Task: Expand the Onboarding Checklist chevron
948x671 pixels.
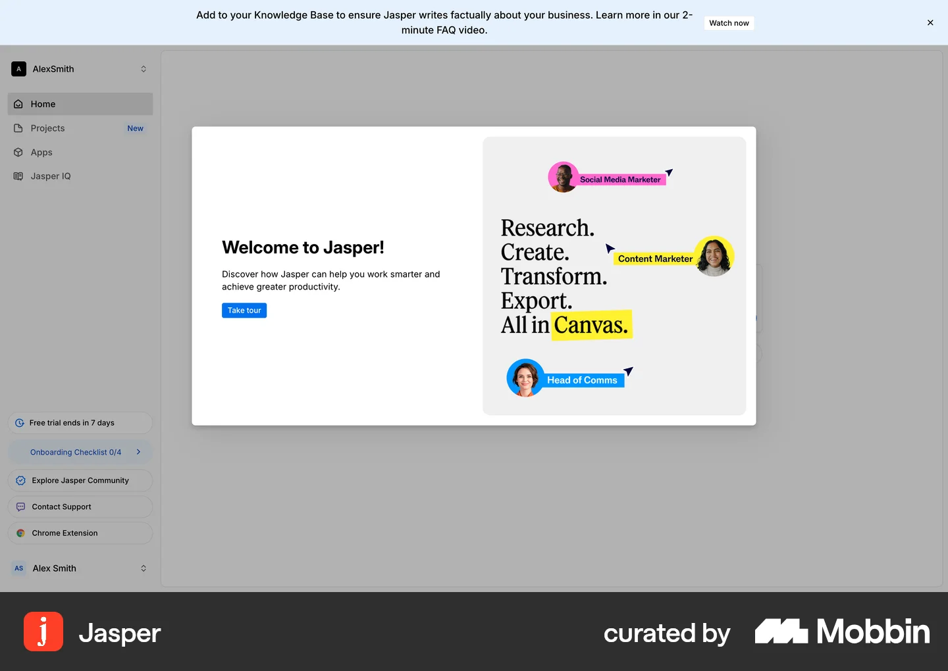Action: click(x=138, y=452)
